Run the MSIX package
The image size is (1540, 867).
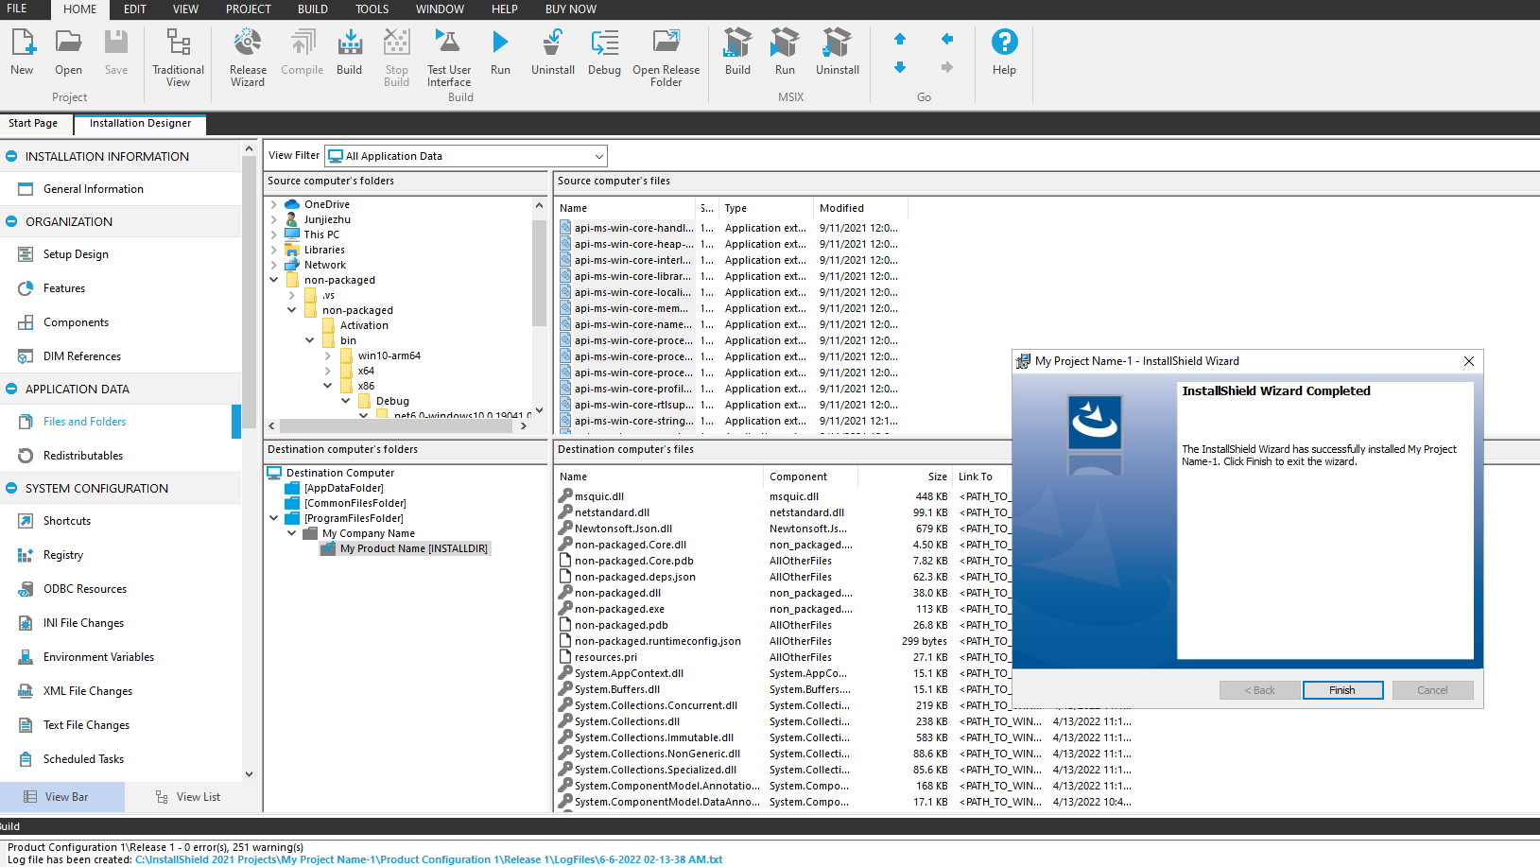(x=785, y=53)
